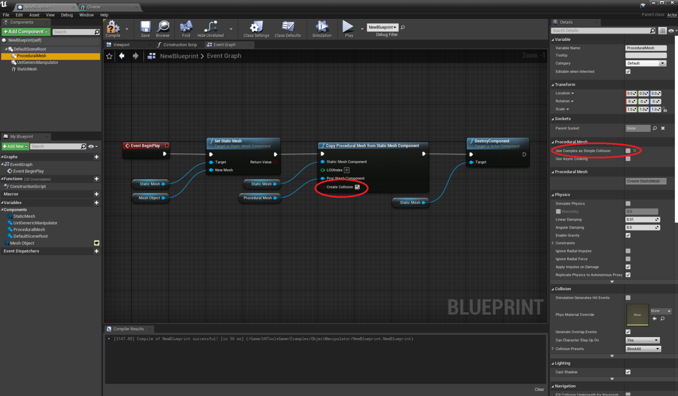The height and width of the screenshot is (396, 678).
Task: Open the Collision Presets BlockAll dropdown
Action: point(643,349)
